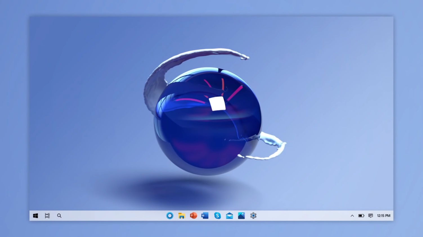Launch the Photos app icon
The image size is (423, 237).
pos(241,216)
